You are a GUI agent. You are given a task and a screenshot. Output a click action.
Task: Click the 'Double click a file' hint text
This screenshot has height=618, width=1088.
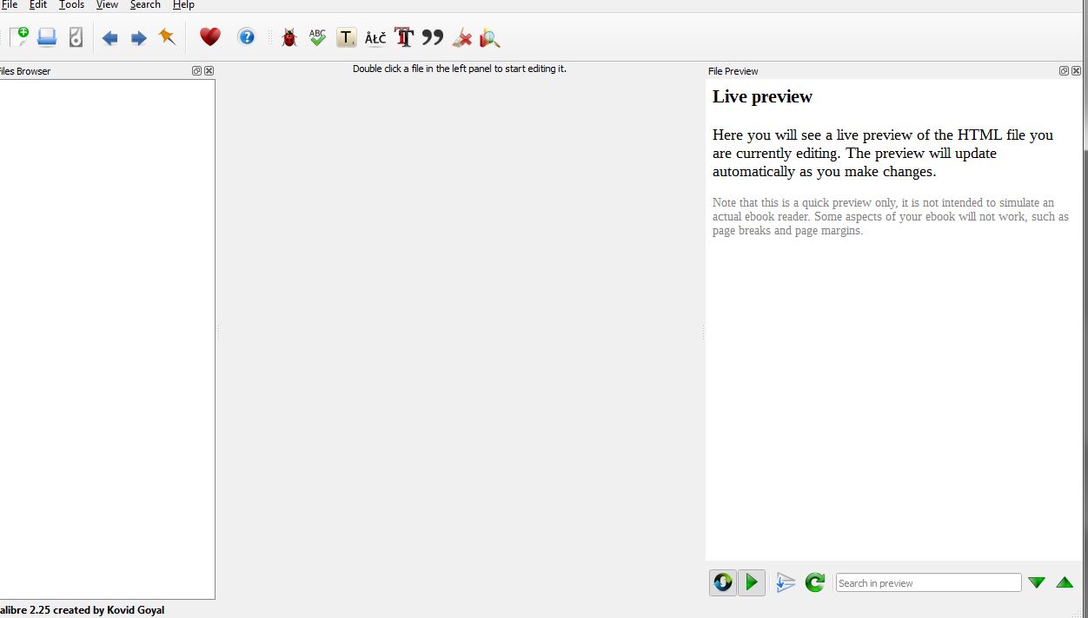(460, 69)
